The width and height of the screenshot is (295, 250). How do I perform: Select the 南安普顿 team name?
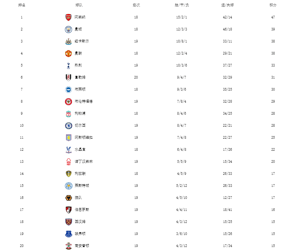pyautogui.click(x=82, y=245)
